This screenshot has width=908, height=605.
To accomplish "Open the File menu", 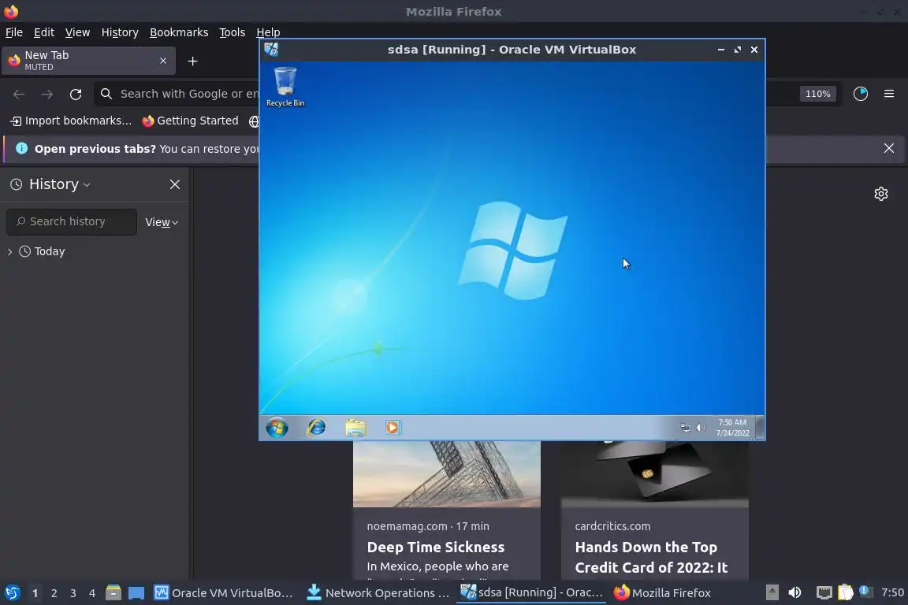I will point(14,32).
